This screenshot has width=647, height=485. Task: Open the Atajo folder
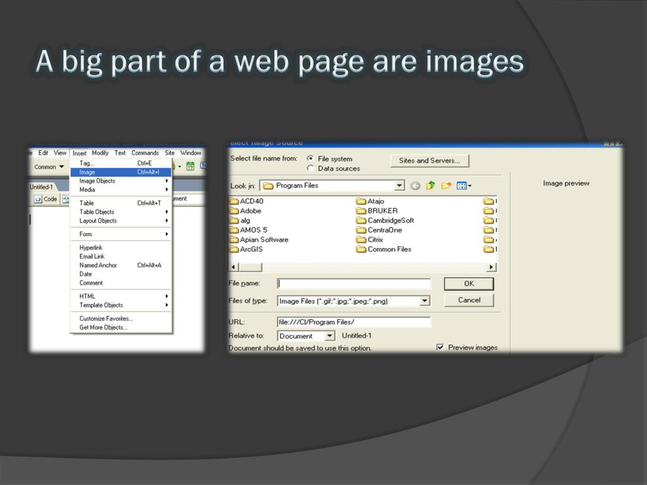370,201
